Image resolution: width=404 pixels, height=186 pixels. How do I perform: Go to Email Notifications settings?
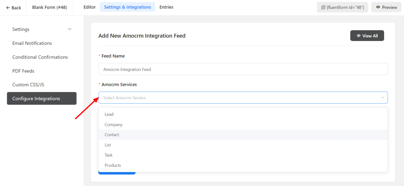click(32, 43)
